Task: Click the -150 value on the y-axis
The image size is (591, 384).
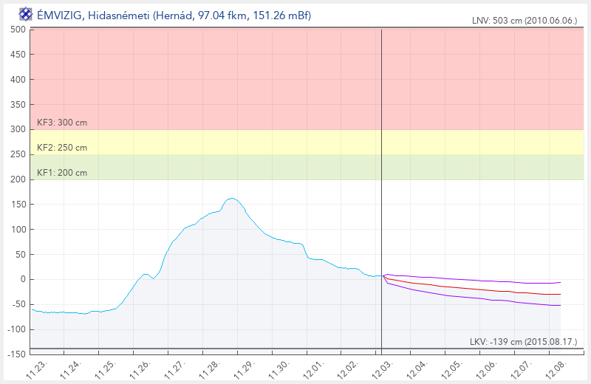Action: pyautogui.click(x=16, y=354)
